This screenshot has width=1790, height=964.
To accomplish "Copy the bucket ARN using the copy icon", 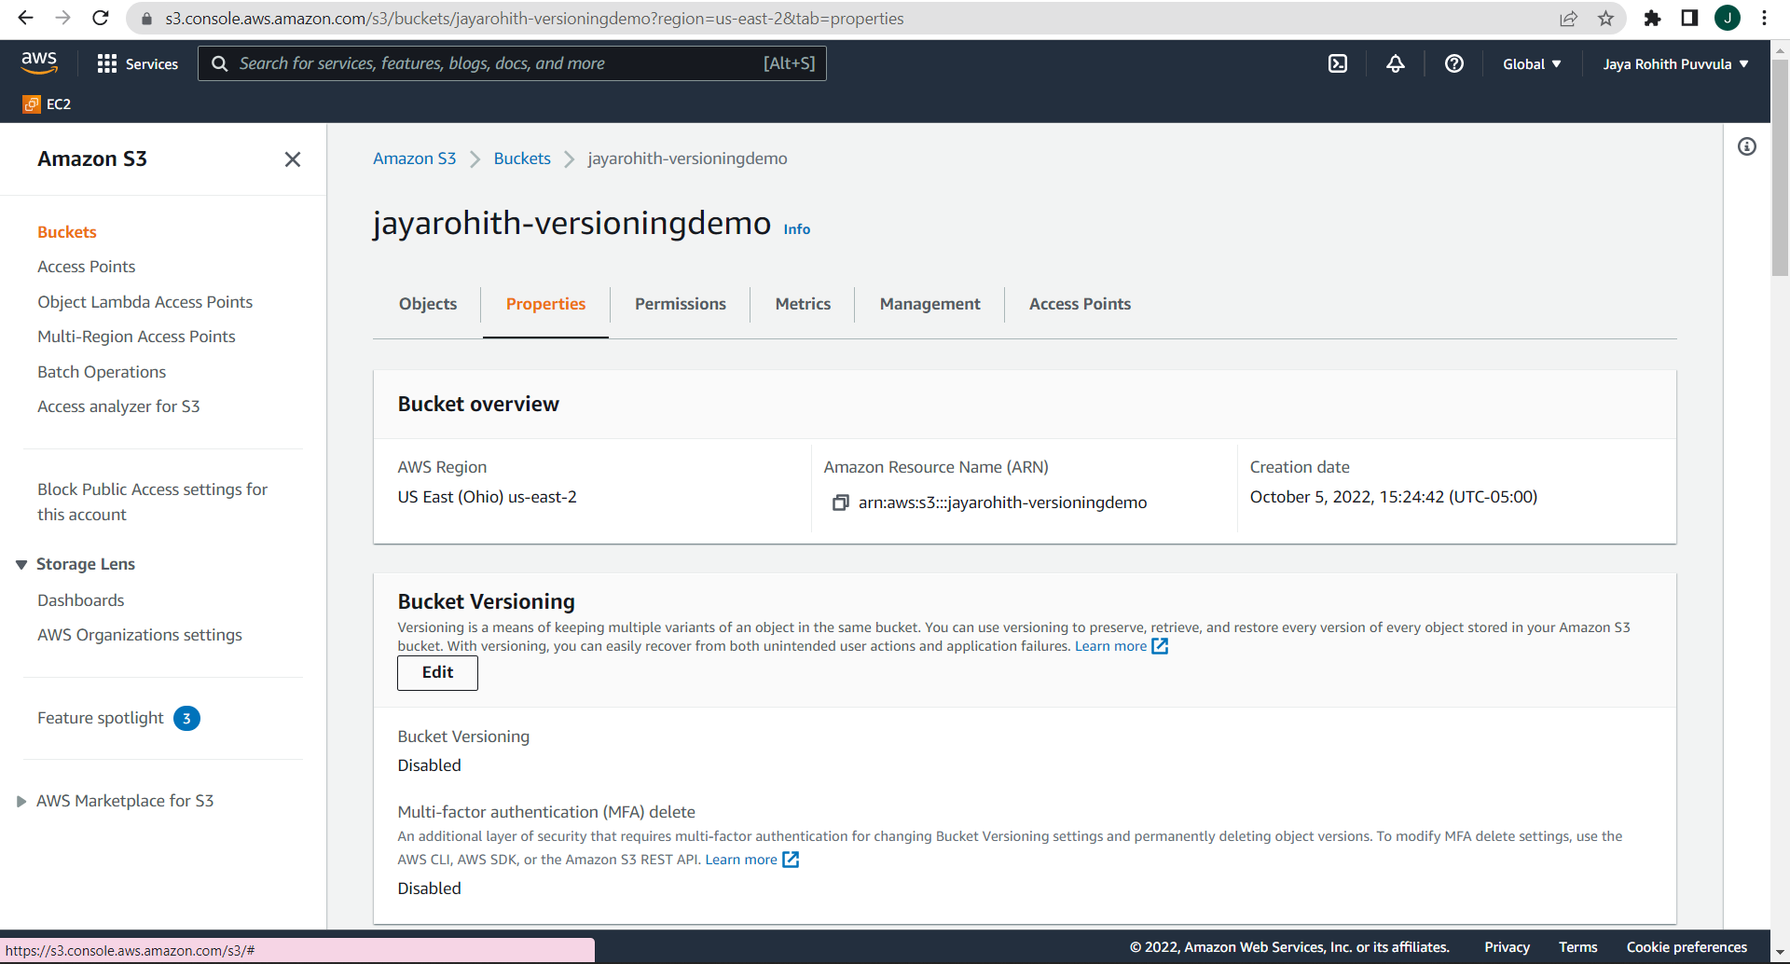I will (840, 503).
